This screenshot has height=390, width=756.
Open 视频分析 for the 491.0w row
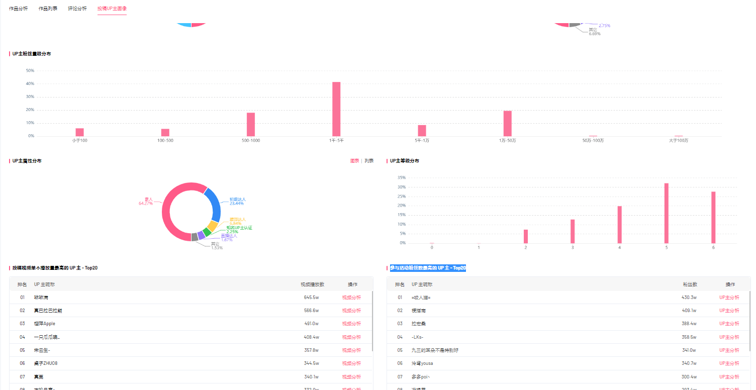point(351,324)
